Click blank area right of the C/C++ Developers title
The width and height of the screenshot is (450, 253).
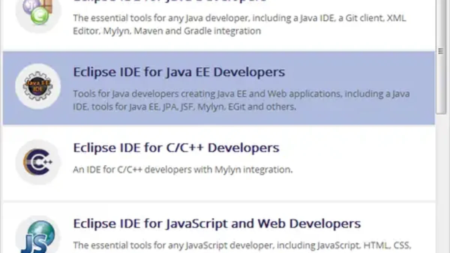click(x=356, y=148)
